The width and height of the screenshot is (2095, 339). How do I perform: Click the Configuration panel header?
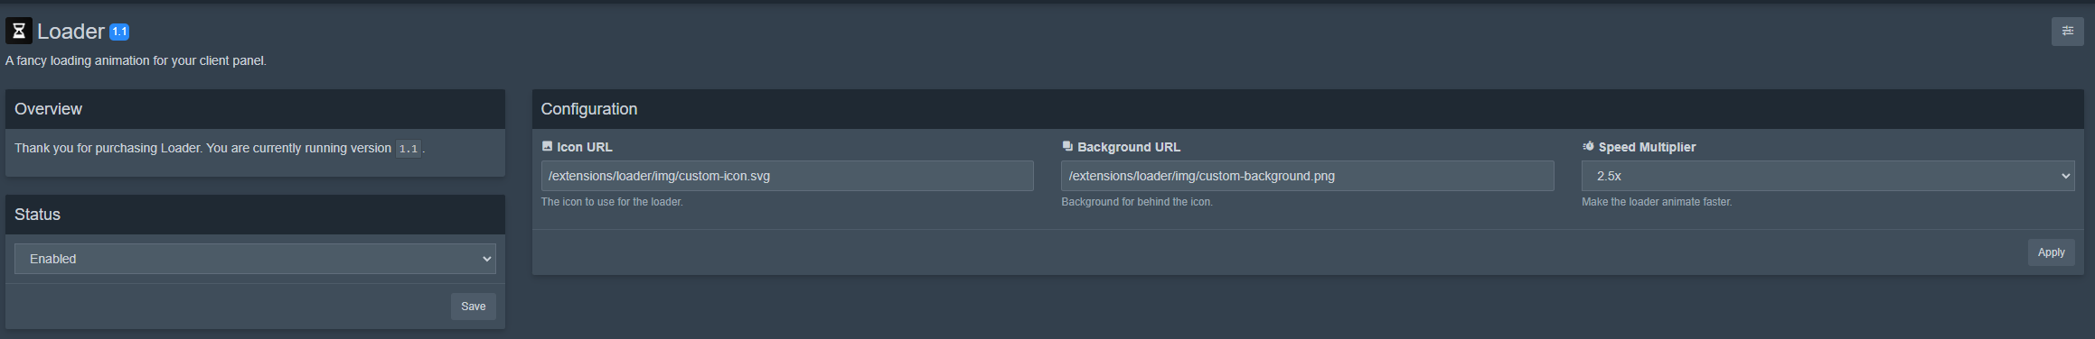1308,109
